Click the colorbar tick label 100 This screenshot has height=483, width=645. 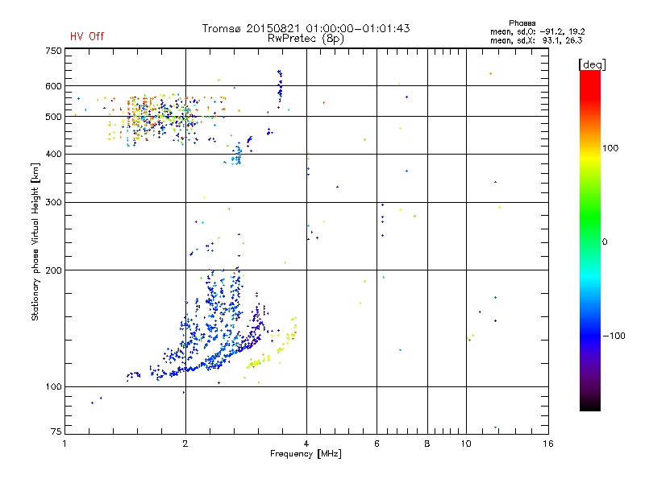click(610, 148)
